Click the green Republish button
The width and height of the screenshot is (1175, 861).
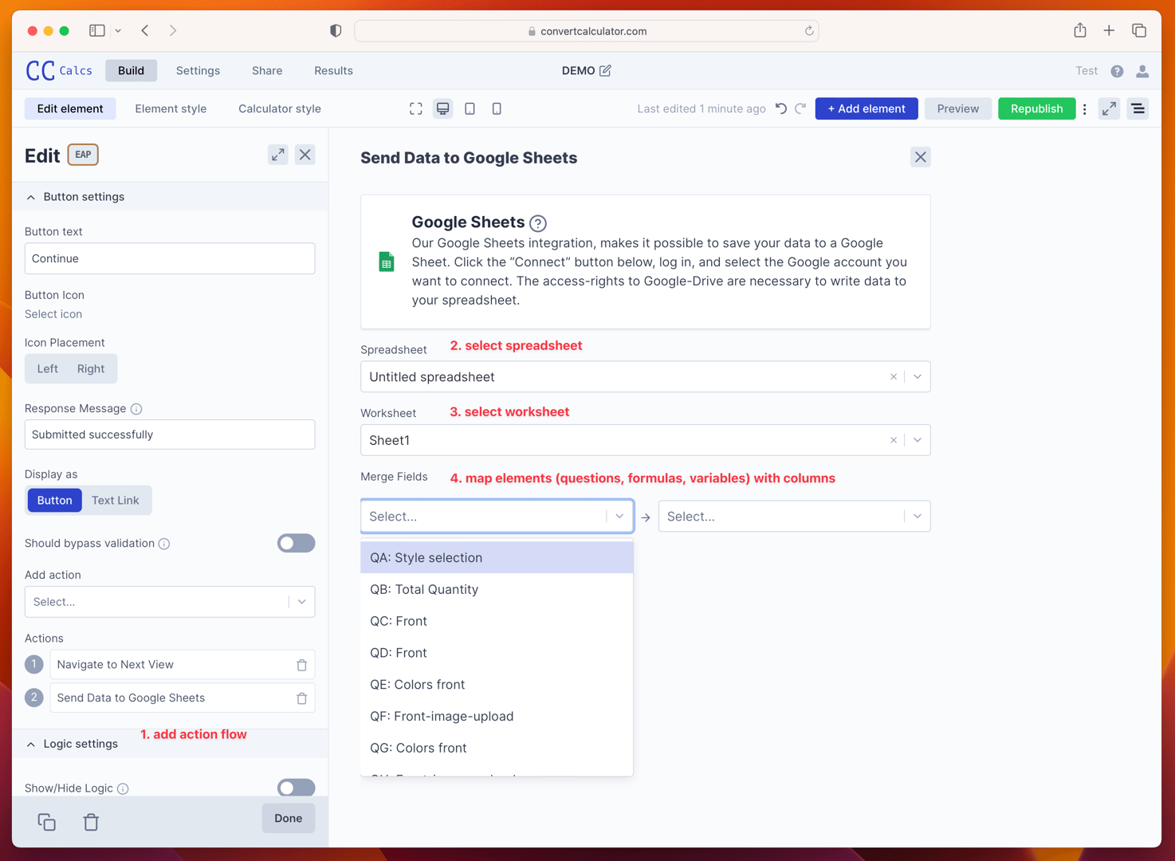[1036, 108]
